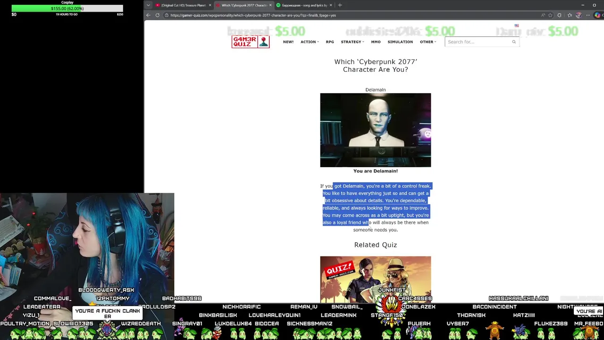This screenshot has height=340, width=604.
Task: Close the Treasure Planet tab
Action: [x=210, y=5]
